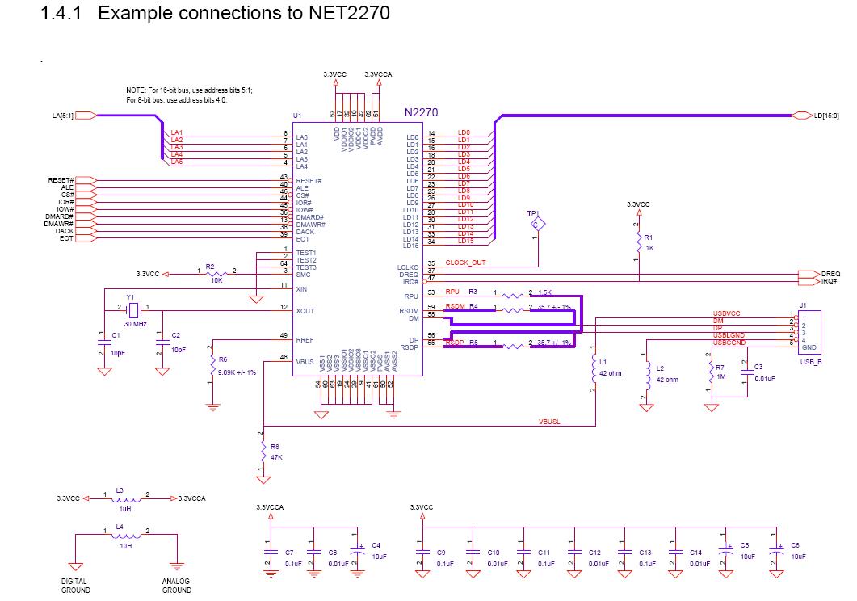Image resolution: width=857 pixels, height=601 pixels.
Task: Click the LA[5:1] bus port symbol
Action: point(86,116)
